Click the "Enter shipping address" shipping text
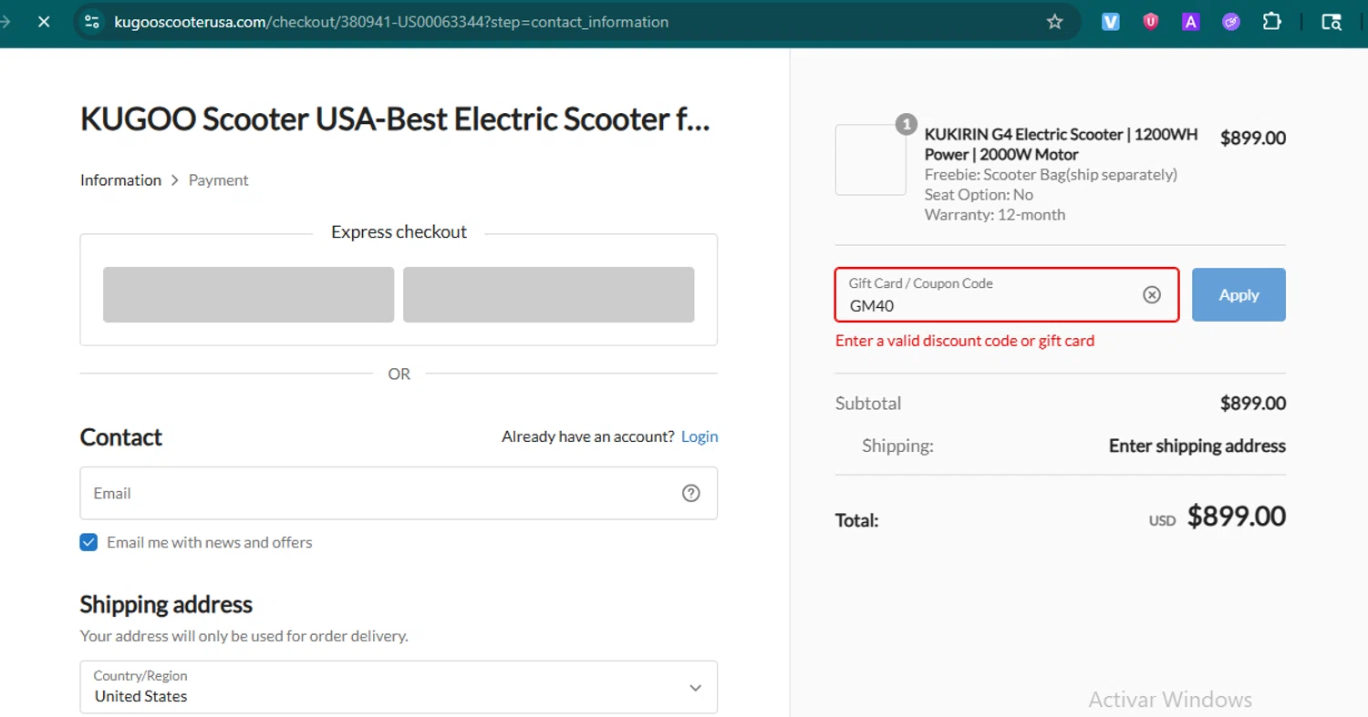The height and width of the screenshot is (717, 1368). pyautogui.click(x=1197, y=446)
